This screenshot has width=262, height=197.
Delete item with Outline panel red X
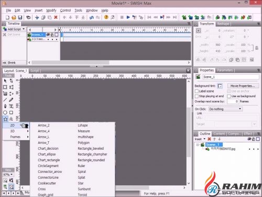point(209,139)
